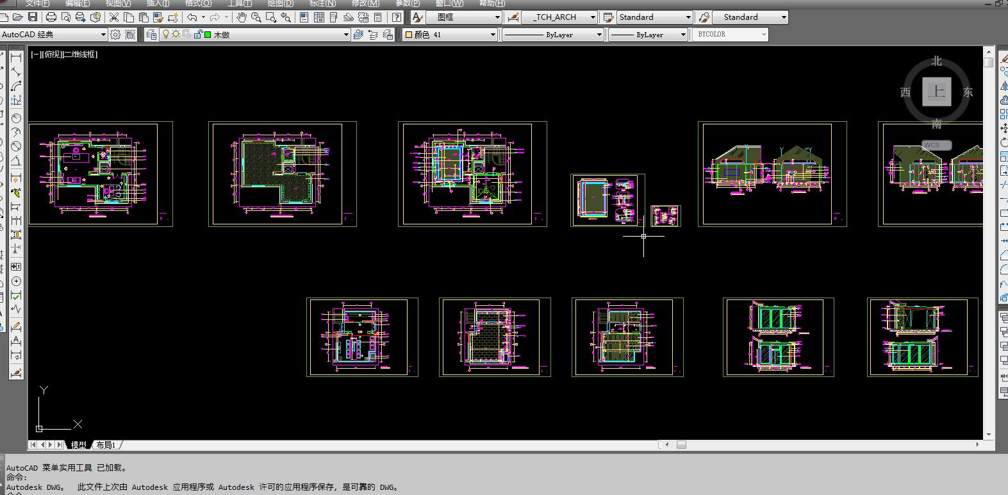This screenshot has width=1008, height=495.
Task: Click the green layer color swatch
Action: [x=208, y=35]
